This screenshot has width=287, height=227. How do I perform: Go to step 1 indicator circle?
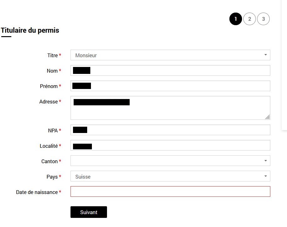tap(235, 19)
